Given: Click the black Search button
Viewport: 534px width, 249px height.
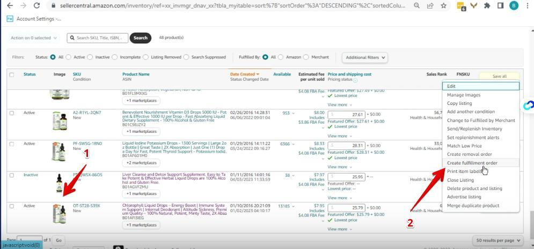Looking at the screenshot, I should [140, 38].
